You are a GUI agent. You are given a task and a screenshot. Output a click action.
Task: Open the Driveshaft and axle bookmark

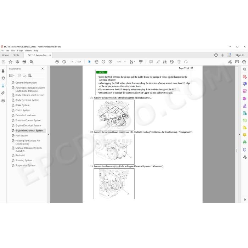[x=26, y=115]
